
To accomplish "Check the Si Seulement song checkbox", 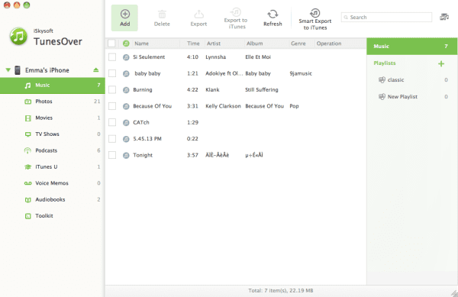I will 112,57.
